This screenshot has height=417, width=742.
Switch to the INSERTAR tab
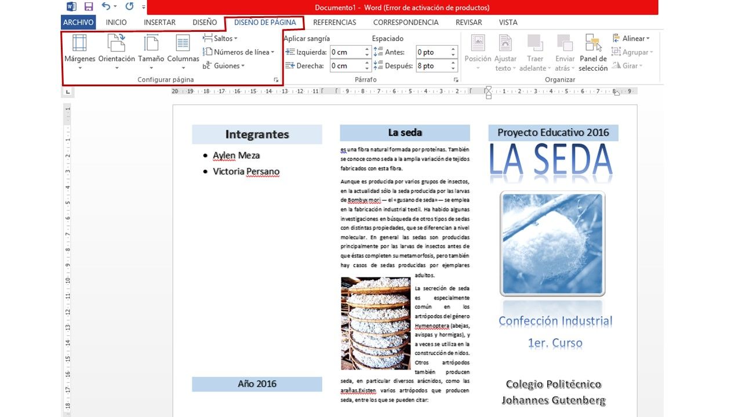click(x=159, y=23)
